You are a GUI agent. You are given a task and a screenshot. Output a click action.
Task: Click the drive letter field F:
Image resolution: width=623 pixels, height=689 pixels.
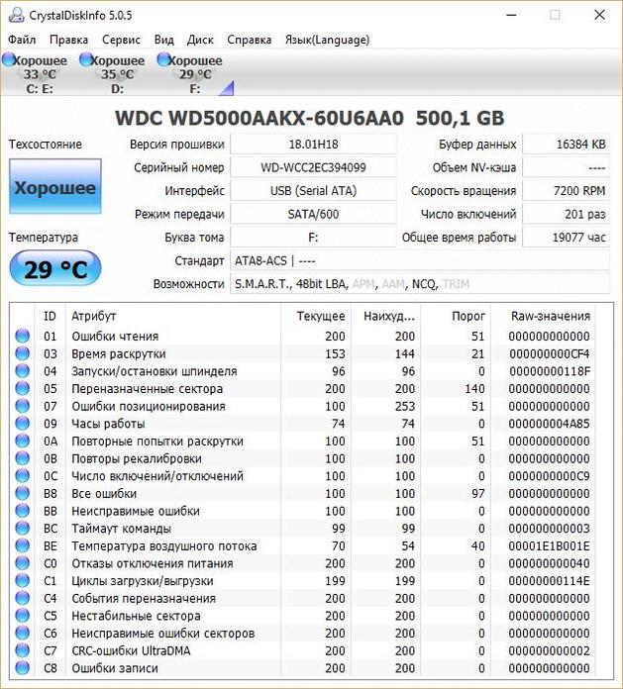(x=313, y=238)
